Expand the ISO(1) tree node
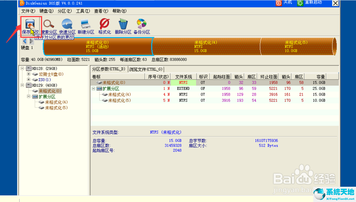The width and height of the screenshot is (356, 202). pos(28,80)
